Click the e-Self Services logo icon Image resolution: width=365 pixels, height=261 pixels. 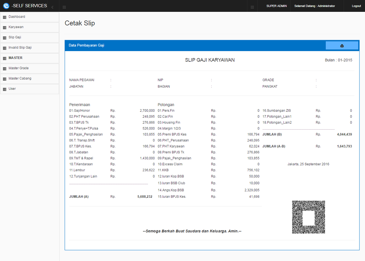point(6,6)
